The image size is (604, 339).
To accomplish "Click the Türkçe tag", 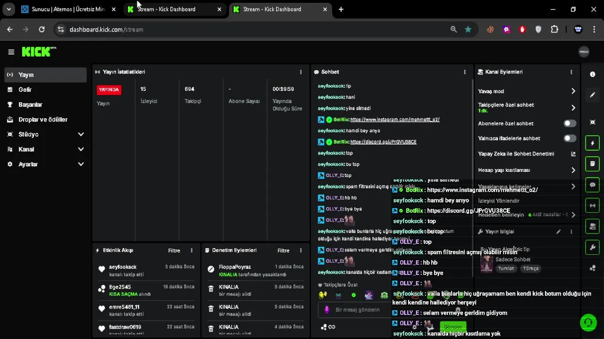I will pos(530,268).
